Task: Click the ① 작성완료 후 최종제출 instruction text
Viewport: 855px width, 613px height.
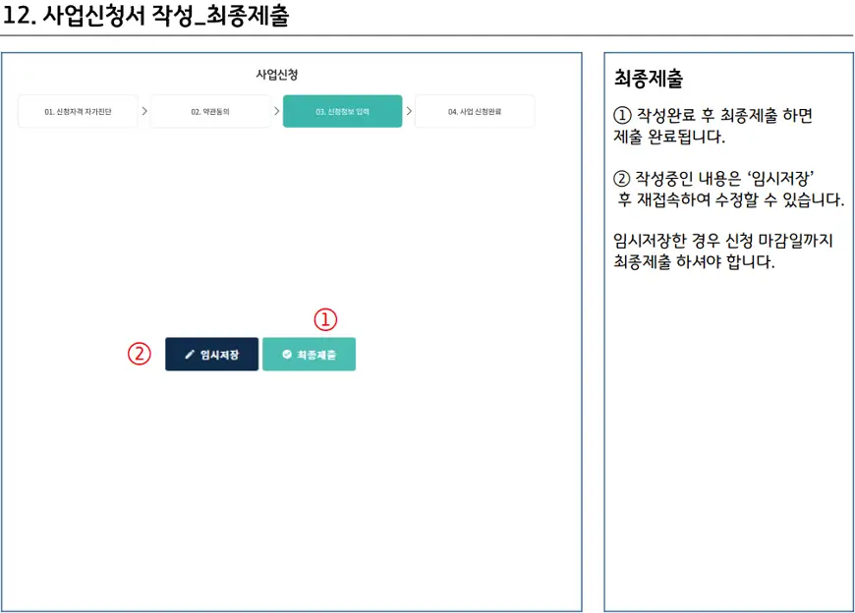Action: (712, 126)
